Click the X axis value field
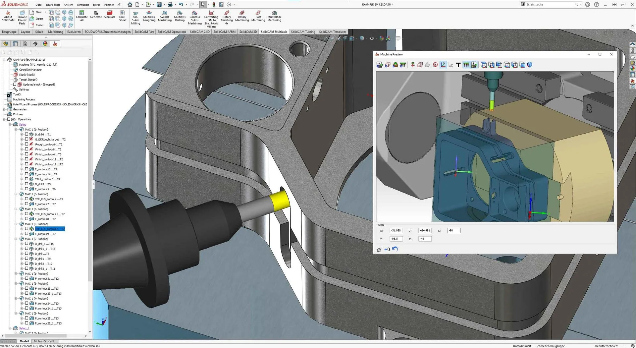The height and width of the screenshot is (348, 636). [396, 231]
